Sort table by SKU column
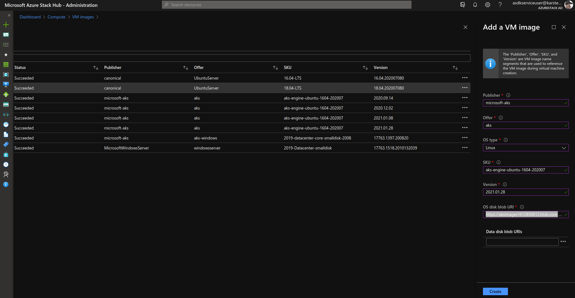The height and width of the screenshot is (298, 575). [x=365, y=68]
